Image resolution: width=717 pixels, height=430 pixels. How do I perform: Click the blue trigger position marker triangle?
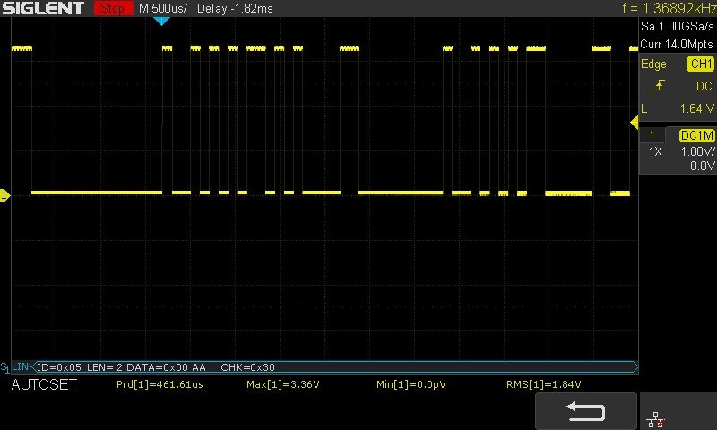(161, 21)
